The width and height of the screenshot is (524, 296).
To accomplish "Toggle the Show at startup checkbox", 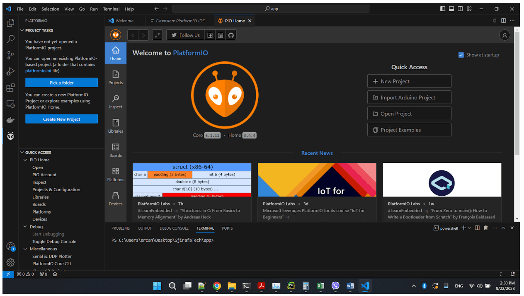I will (461, 55).
